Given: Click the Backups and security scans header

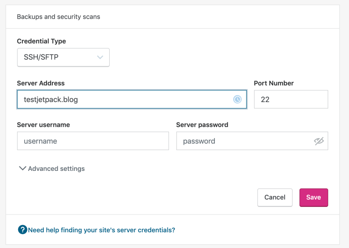Looking at the screenshot, I should click(x=58, y=17).
